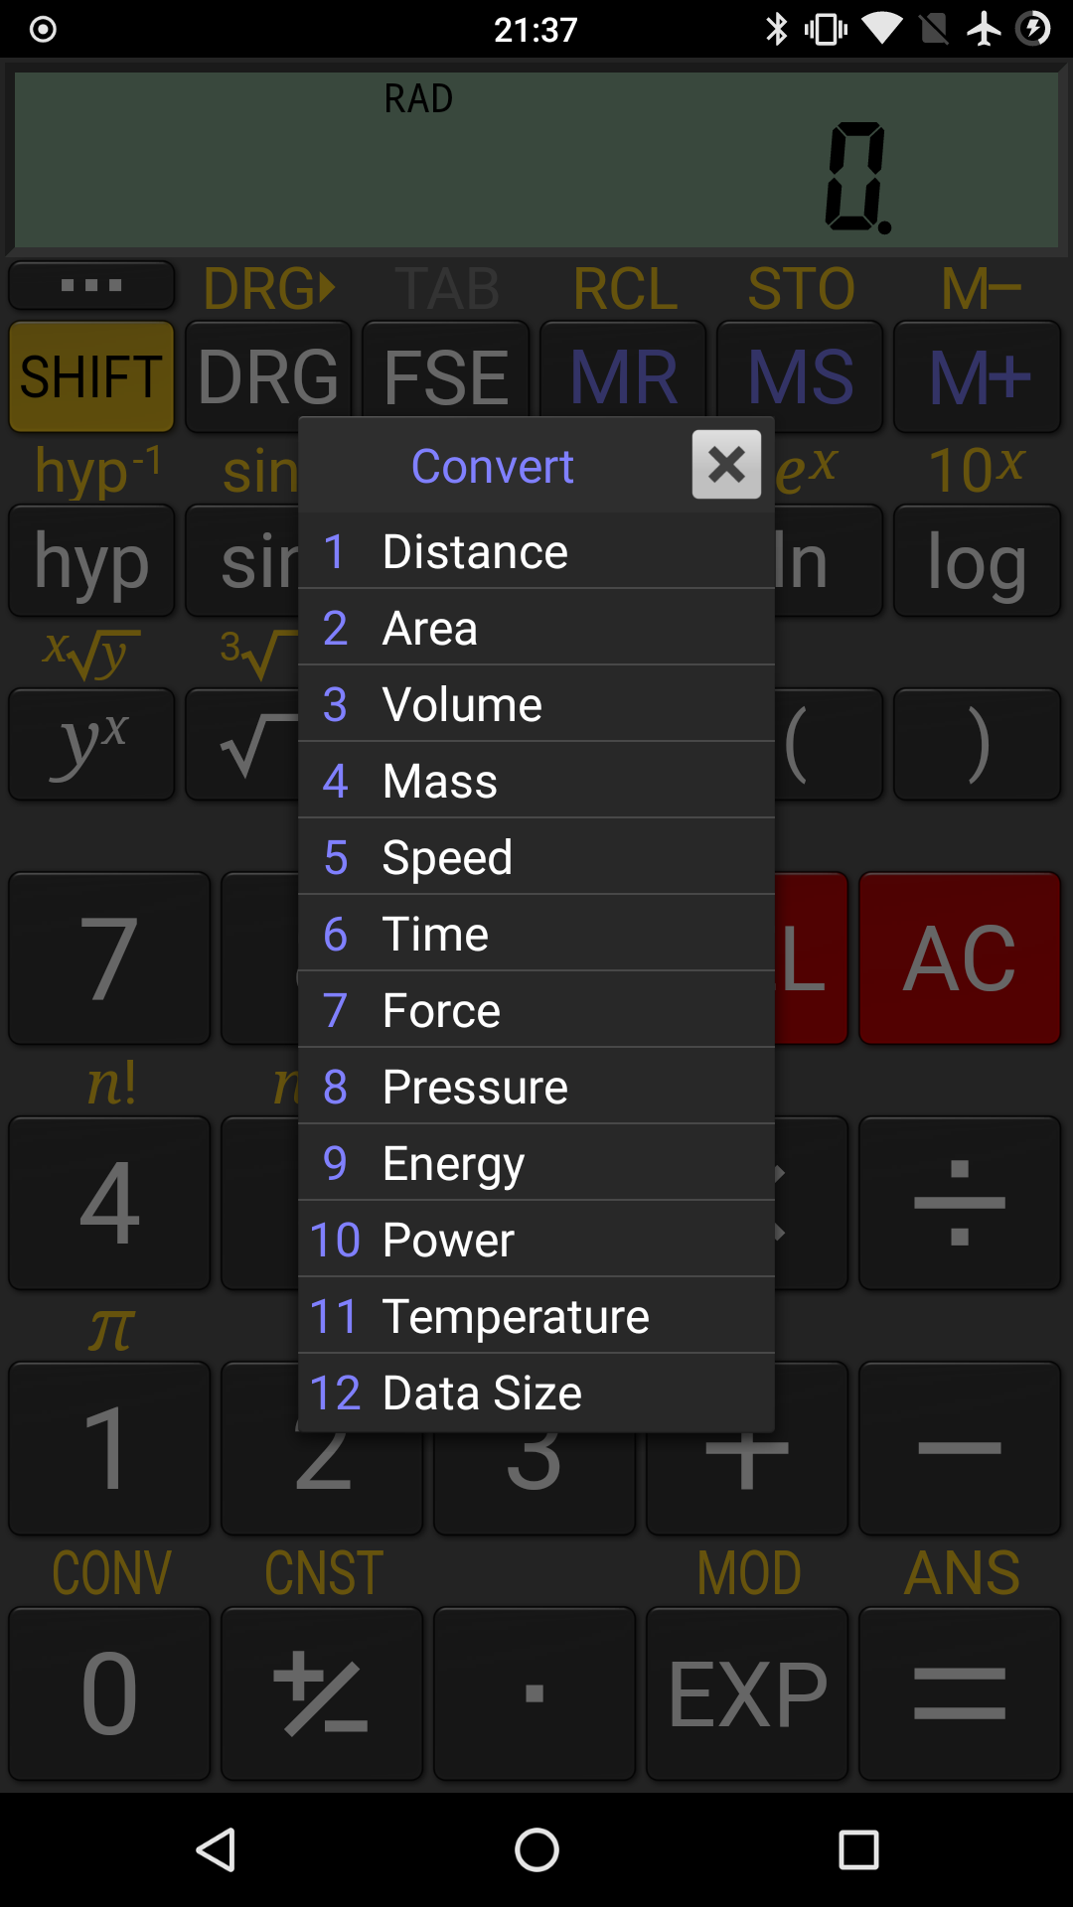
Task: Close the Convert popup with X
Action: click(726, 464)
